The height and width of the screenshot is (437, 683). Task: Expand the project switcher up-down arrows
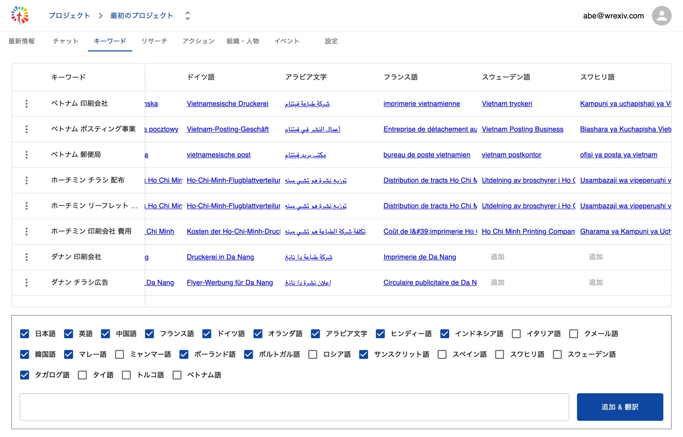[187, 16]
